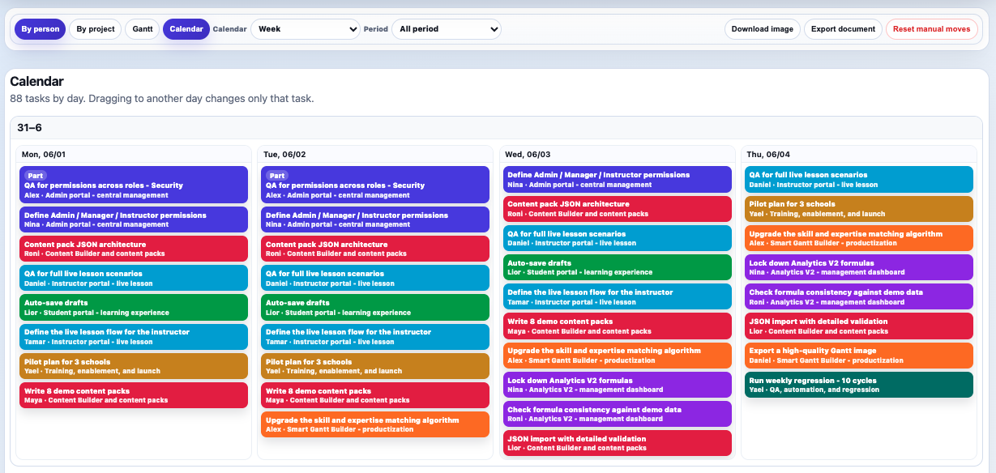Click the Part badge on Tuesday's task
996x473 pixels.
277,175
